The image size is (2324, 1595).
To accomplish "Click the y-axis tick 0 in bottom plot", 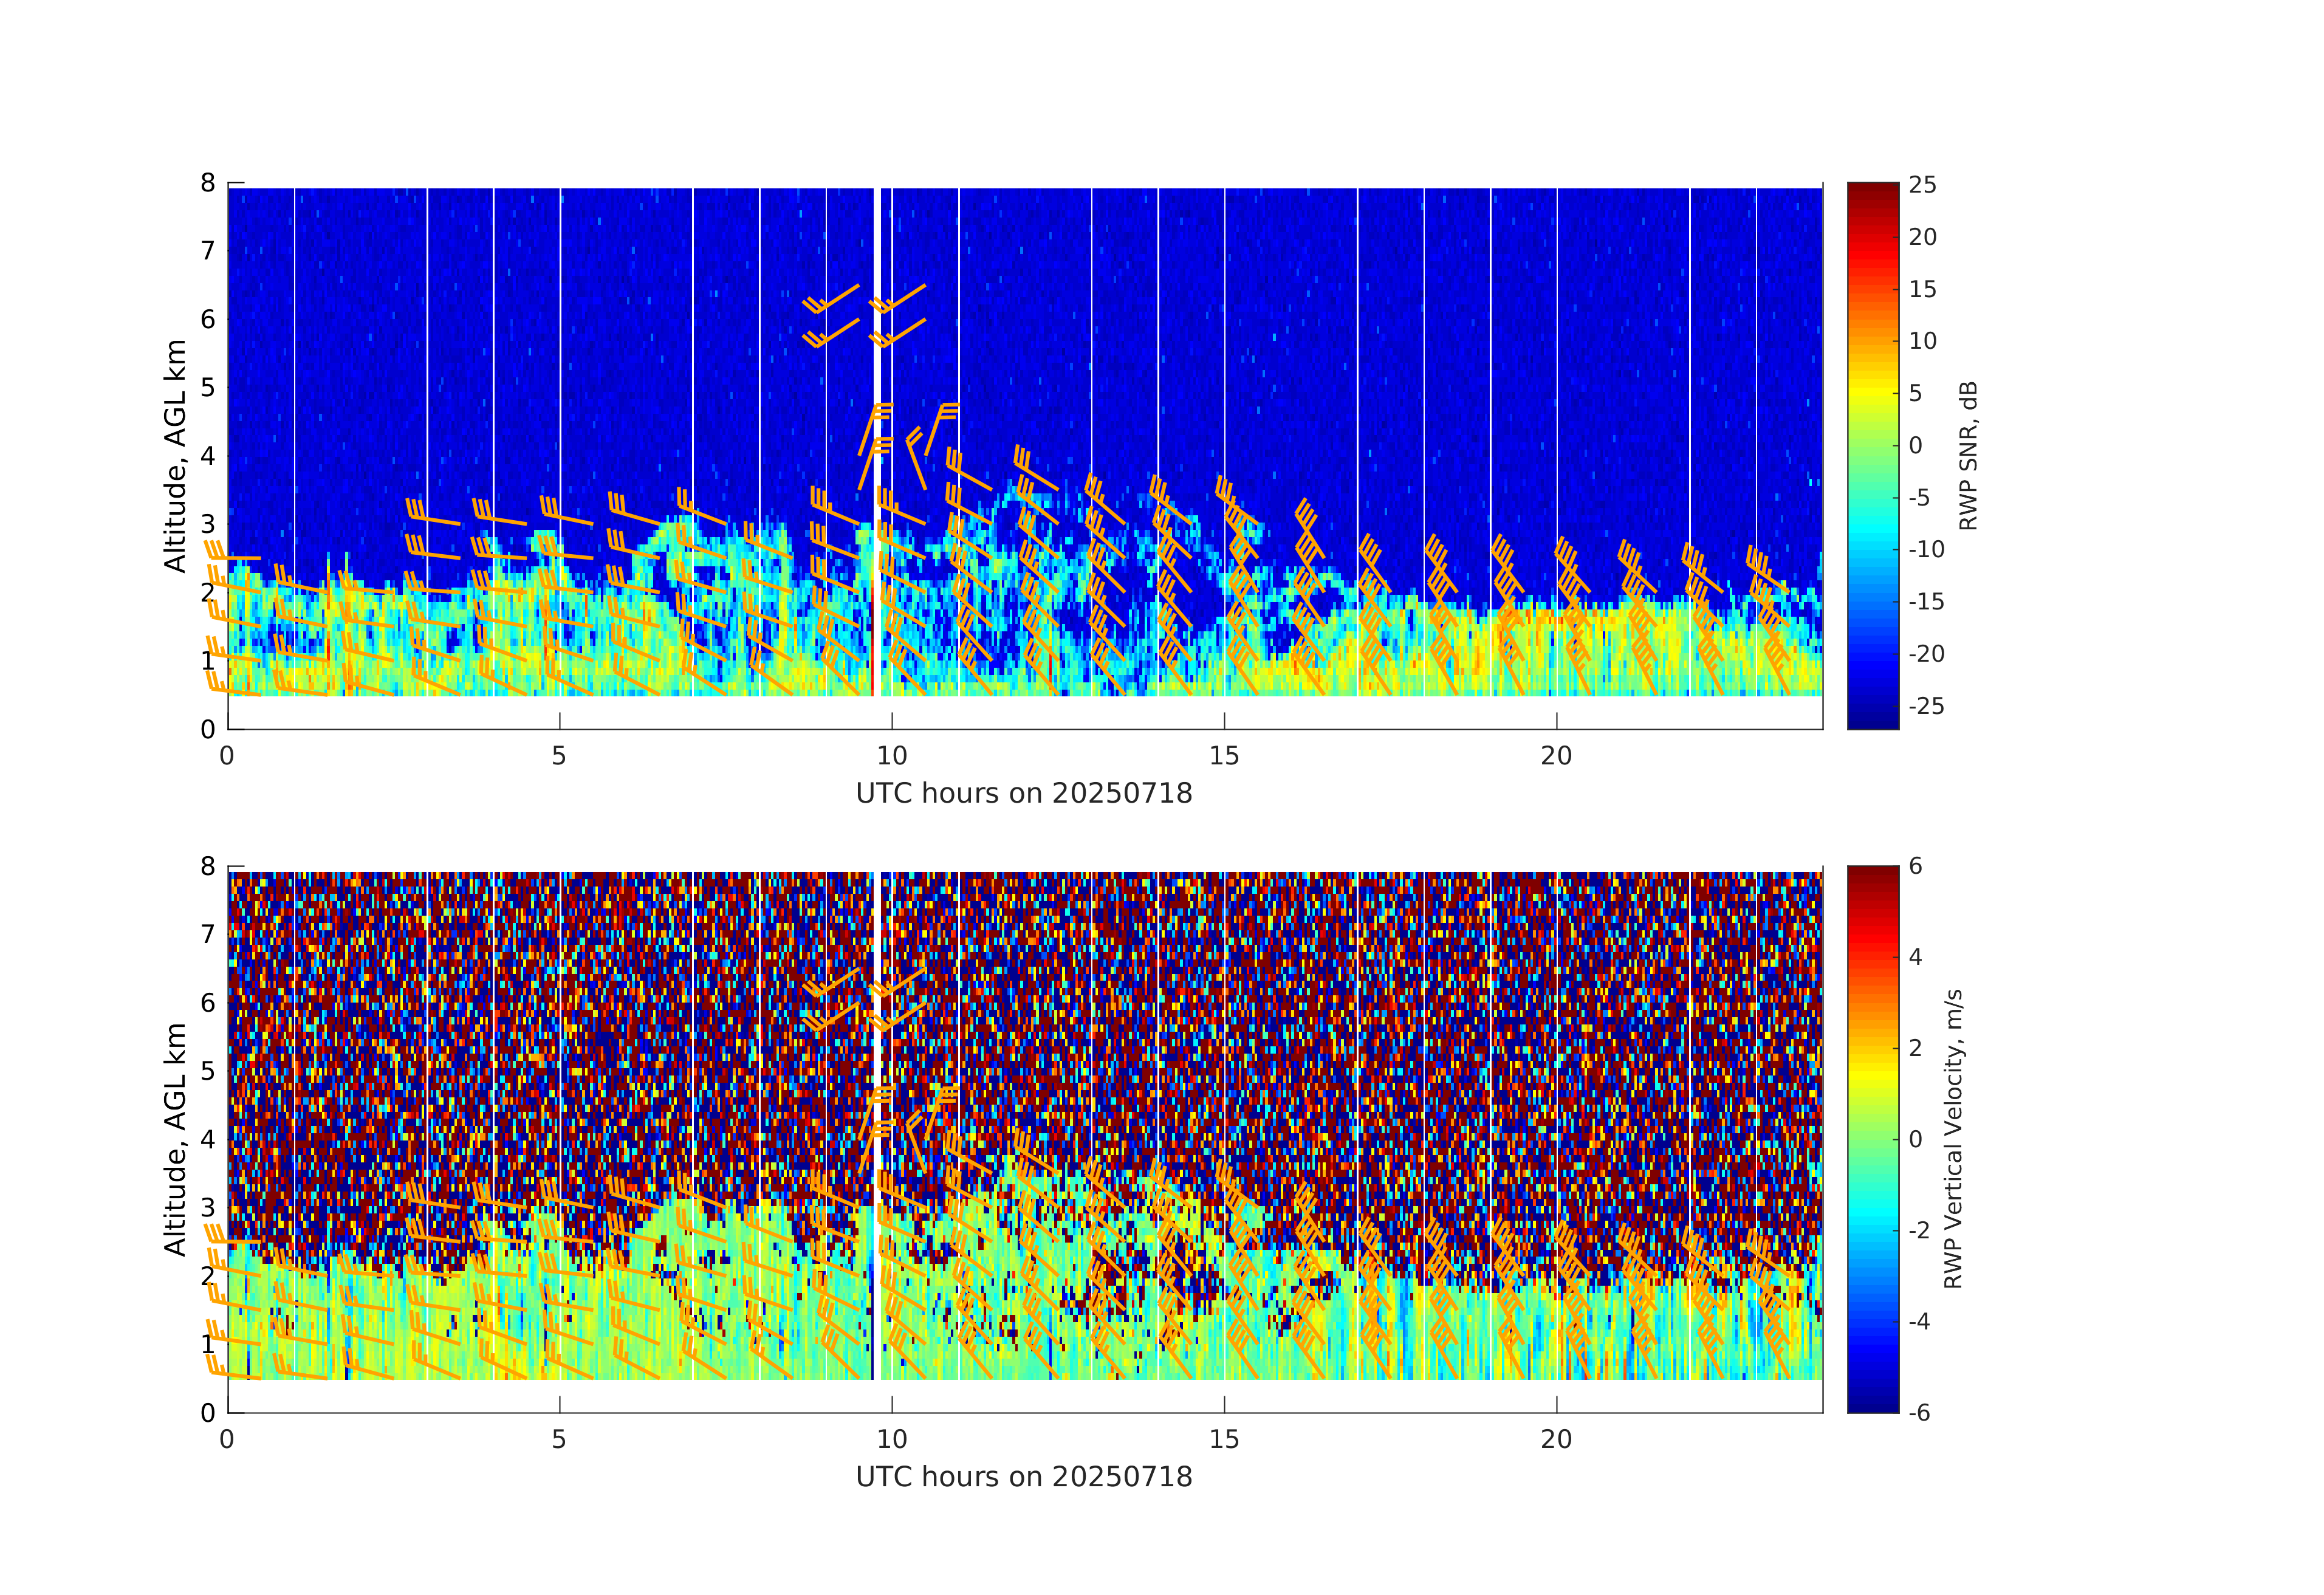I will point(208,1413).
